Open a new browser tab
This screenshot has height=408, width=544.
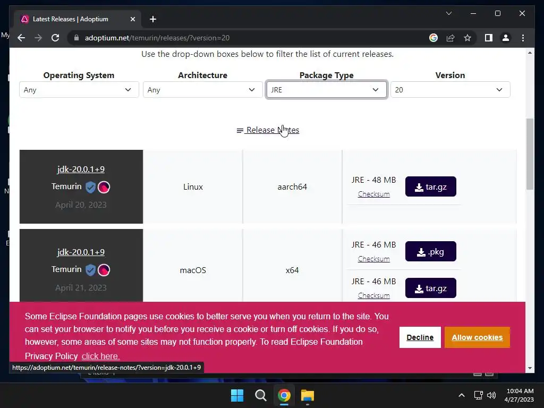pos(153,19)
